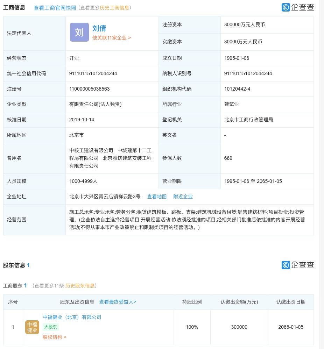Click insured count 689
This screenshot has width=324, height=349.
(x=228, y=158)
